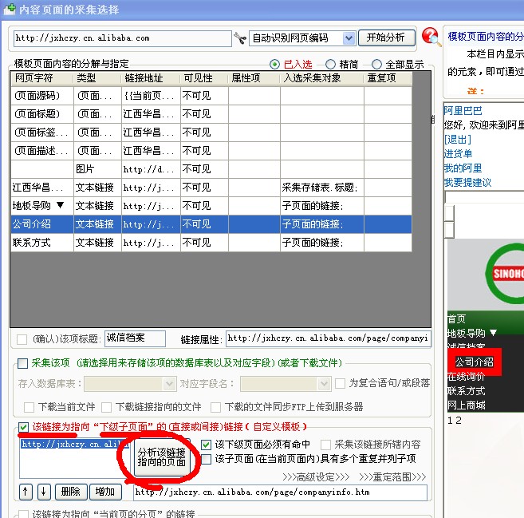Click the URL address input field

point(121,38)
